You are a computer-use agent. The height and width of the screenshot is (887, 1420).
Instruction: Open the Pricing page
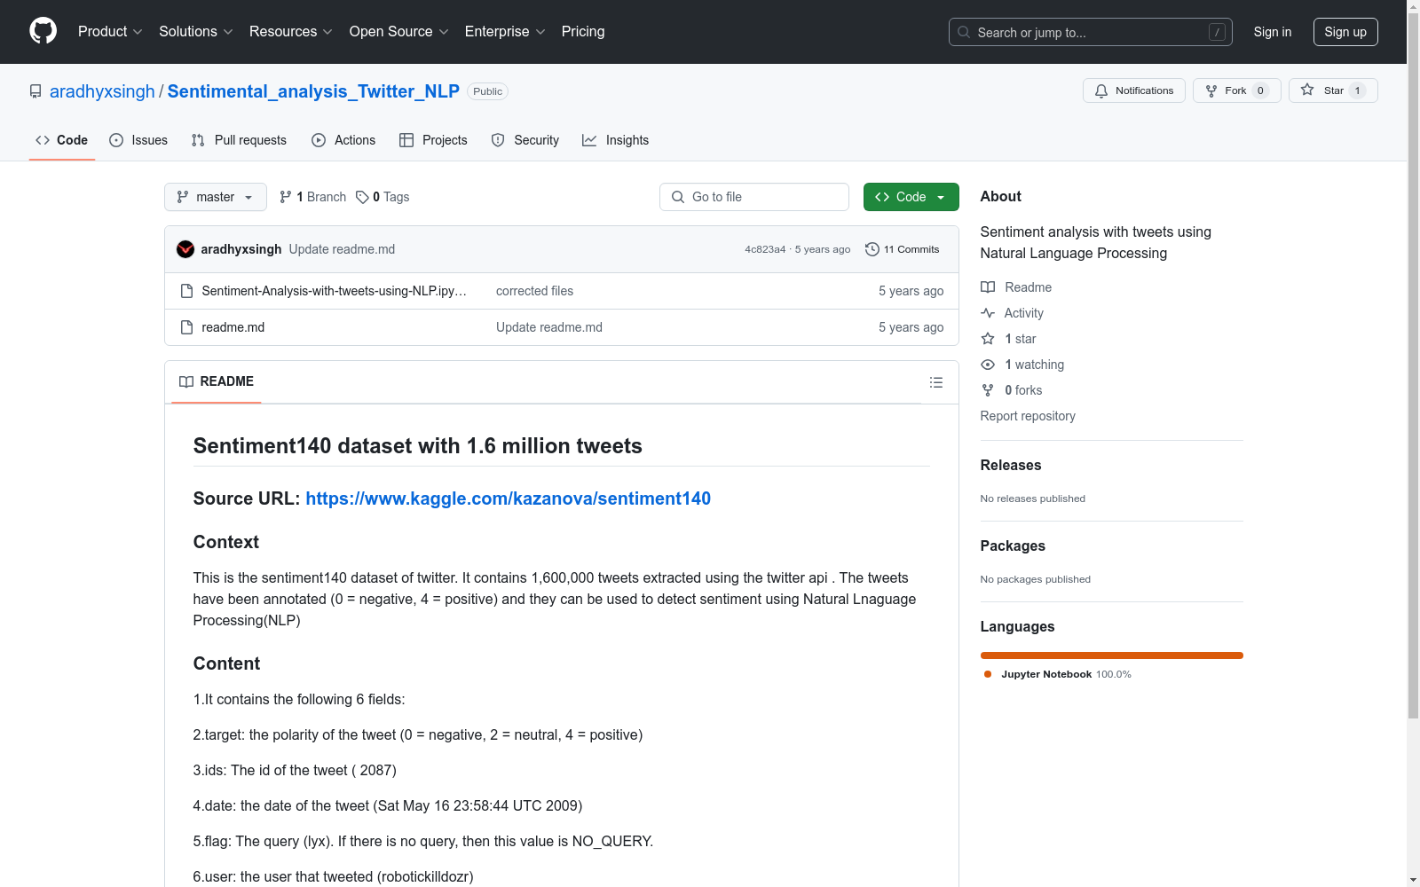(x=583, y=32)
